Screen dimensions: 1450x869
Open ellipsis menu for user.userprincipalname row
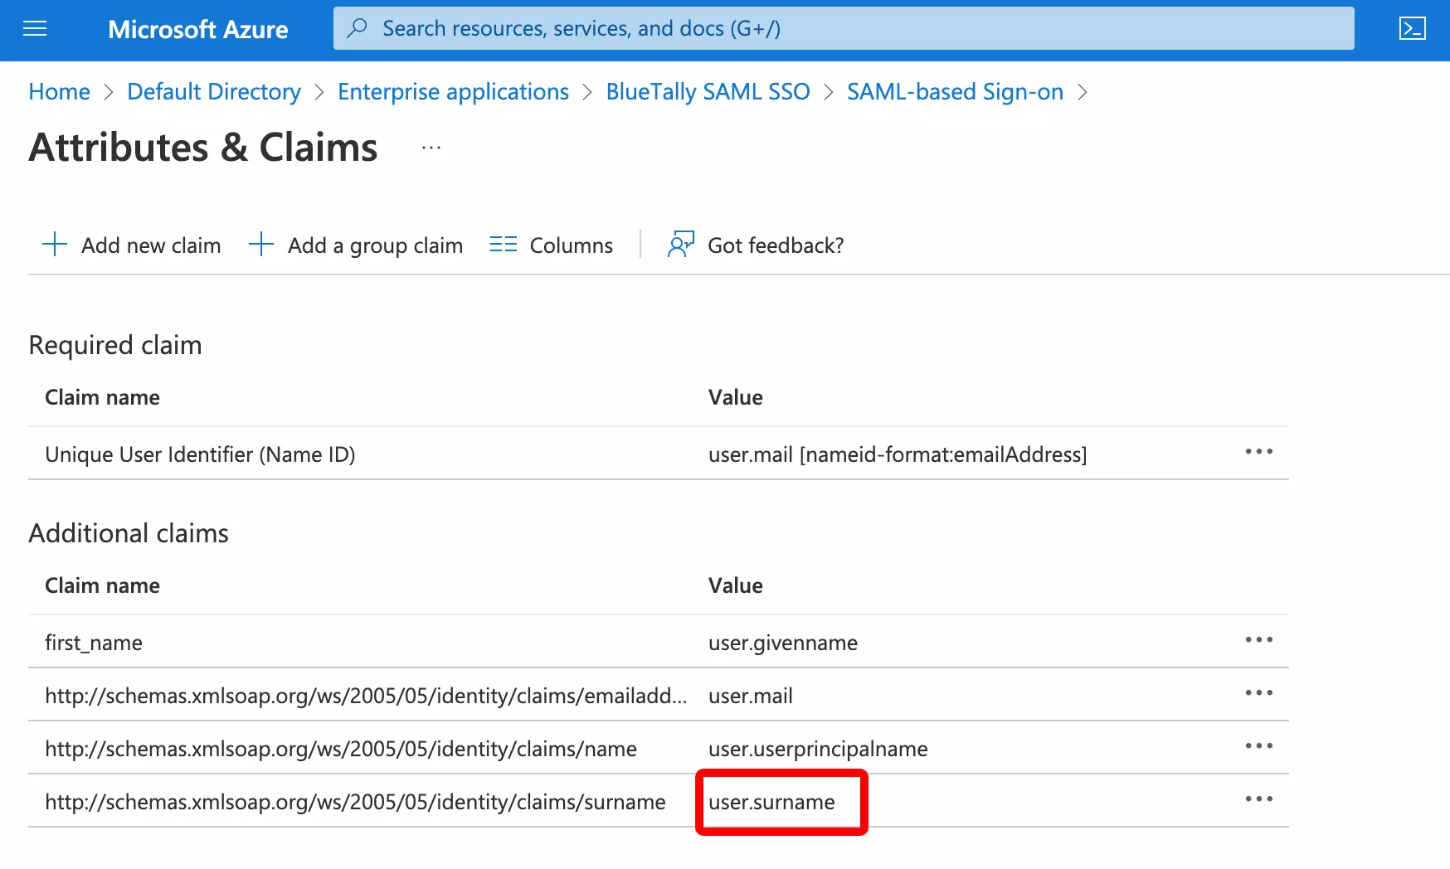click(x=1258, y=746)
